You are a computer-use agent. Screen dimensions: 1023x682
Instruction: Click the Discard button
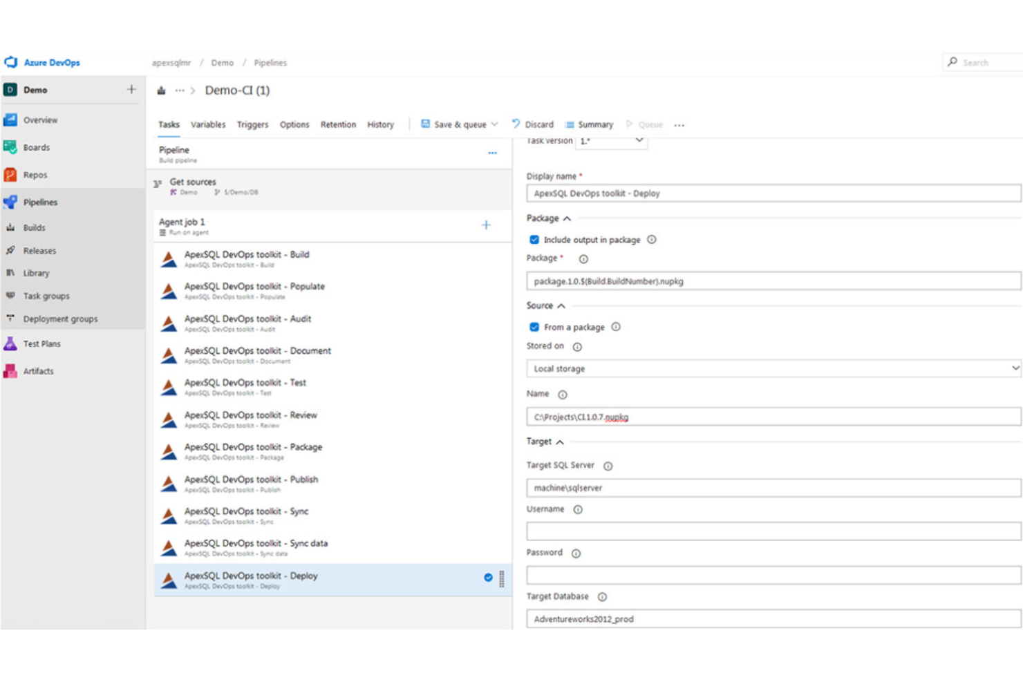(538, 124)
